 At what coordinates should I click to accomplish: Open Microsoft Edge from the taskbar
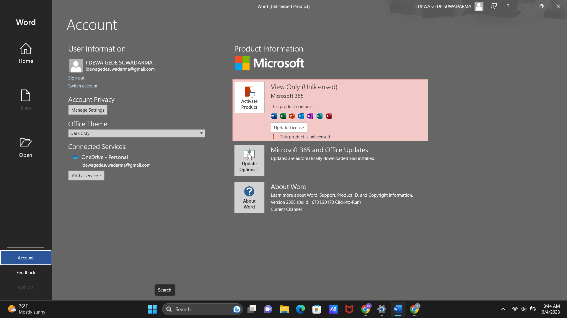300,309
